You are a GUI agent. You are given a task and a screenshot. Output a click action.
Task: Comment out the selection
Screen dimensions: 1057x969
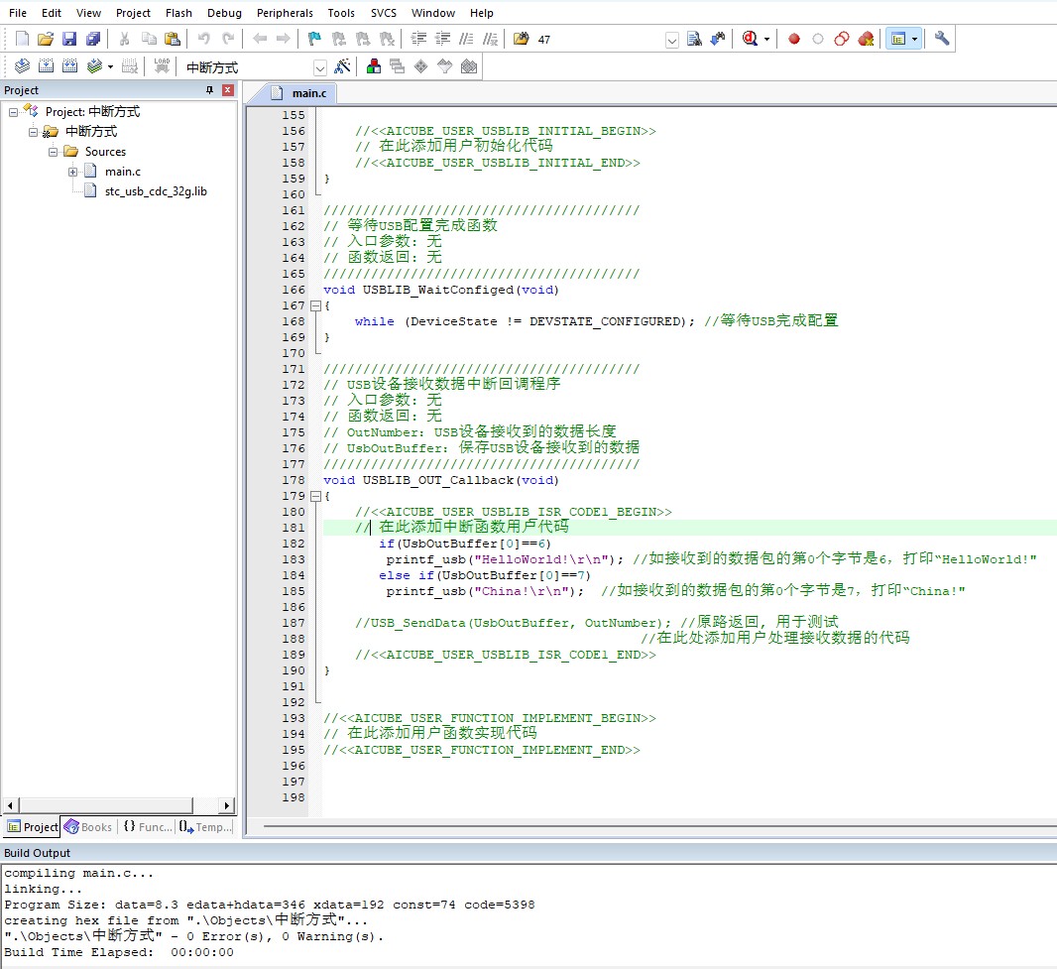pyautogui.click(x=466, y=39)
